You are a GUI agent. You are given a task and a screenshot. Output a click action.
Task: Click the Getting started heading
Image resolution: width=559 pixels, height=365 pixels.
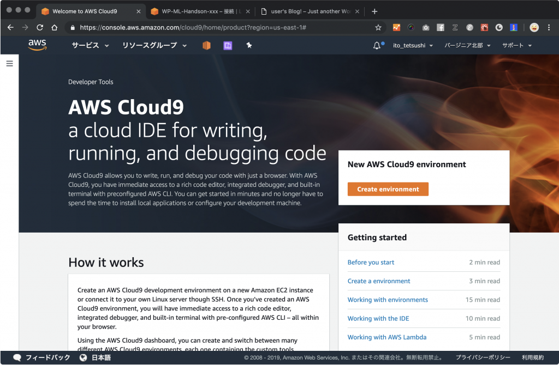tap(377, 238)
